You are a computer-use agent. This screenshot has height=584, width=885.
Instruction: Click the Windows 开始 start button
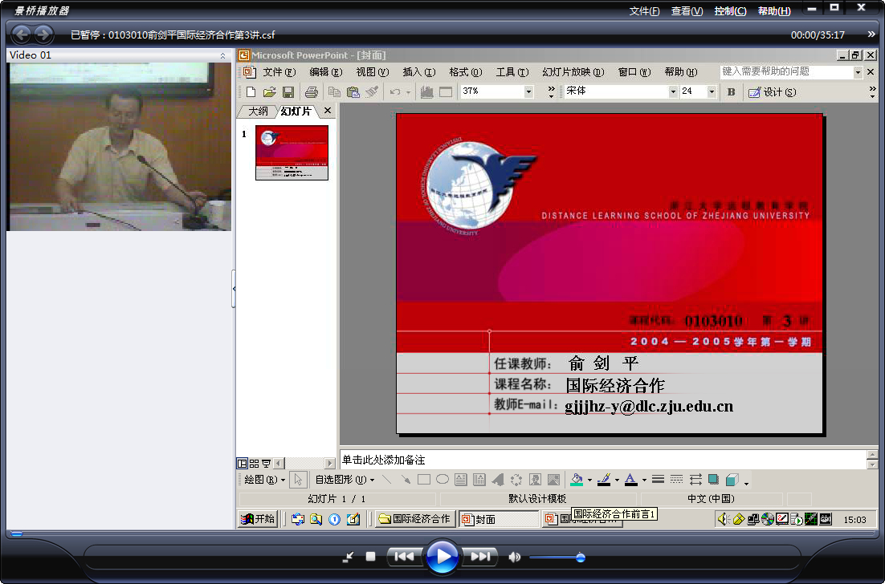(x=257, y=518)
